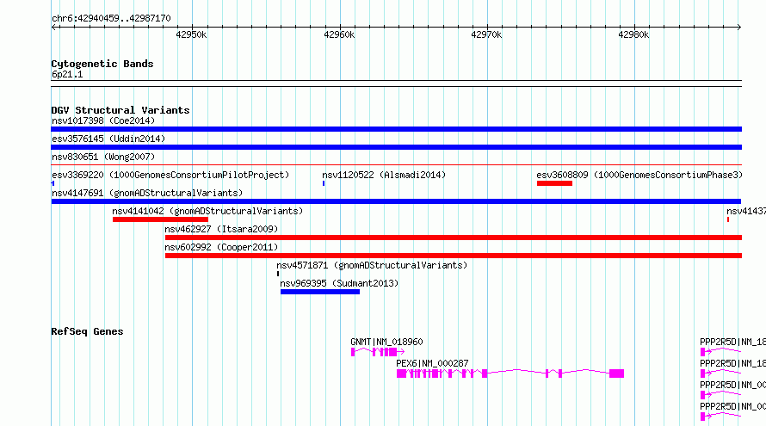Click nsv4141042 (gnomADStructuralVariants) label
Viewport: 766px width, 426px height.
[x=207, y=211]
